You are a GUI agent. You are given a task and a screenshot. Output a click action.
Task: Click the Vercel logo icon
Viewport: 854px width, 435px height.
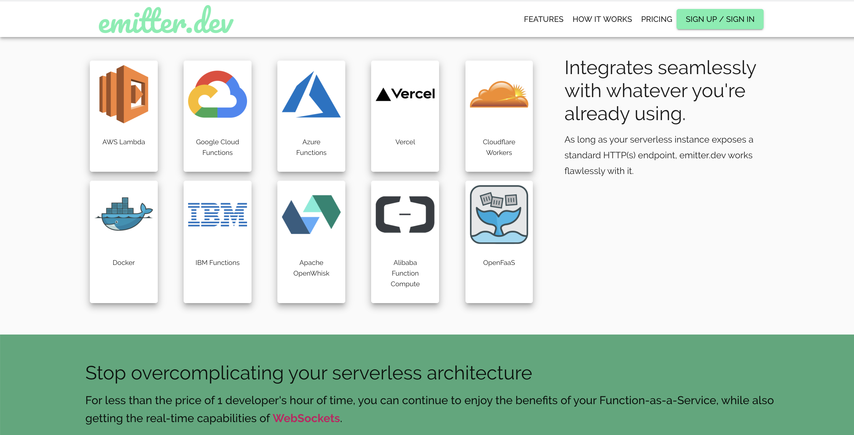[405, 94]
